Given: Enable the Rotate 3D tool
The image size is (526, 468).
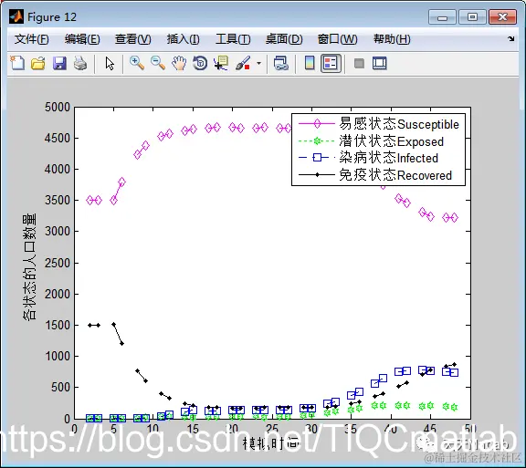Looking at the screenshot, I should (200, 63).
